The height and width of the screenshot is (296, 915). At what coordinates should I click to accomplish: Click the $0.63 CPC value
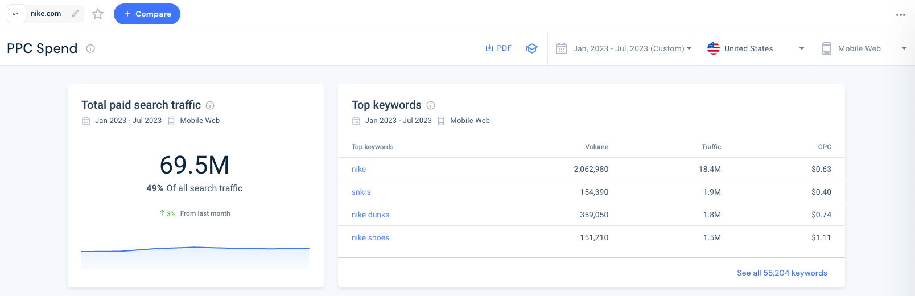[821, 169]
